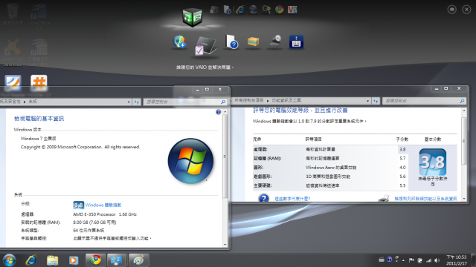The height and width of the screenshot is (267, 476).
Task: Open the LibreOffice 3.3 desktop icon
Action: click(x=39, y=16)
